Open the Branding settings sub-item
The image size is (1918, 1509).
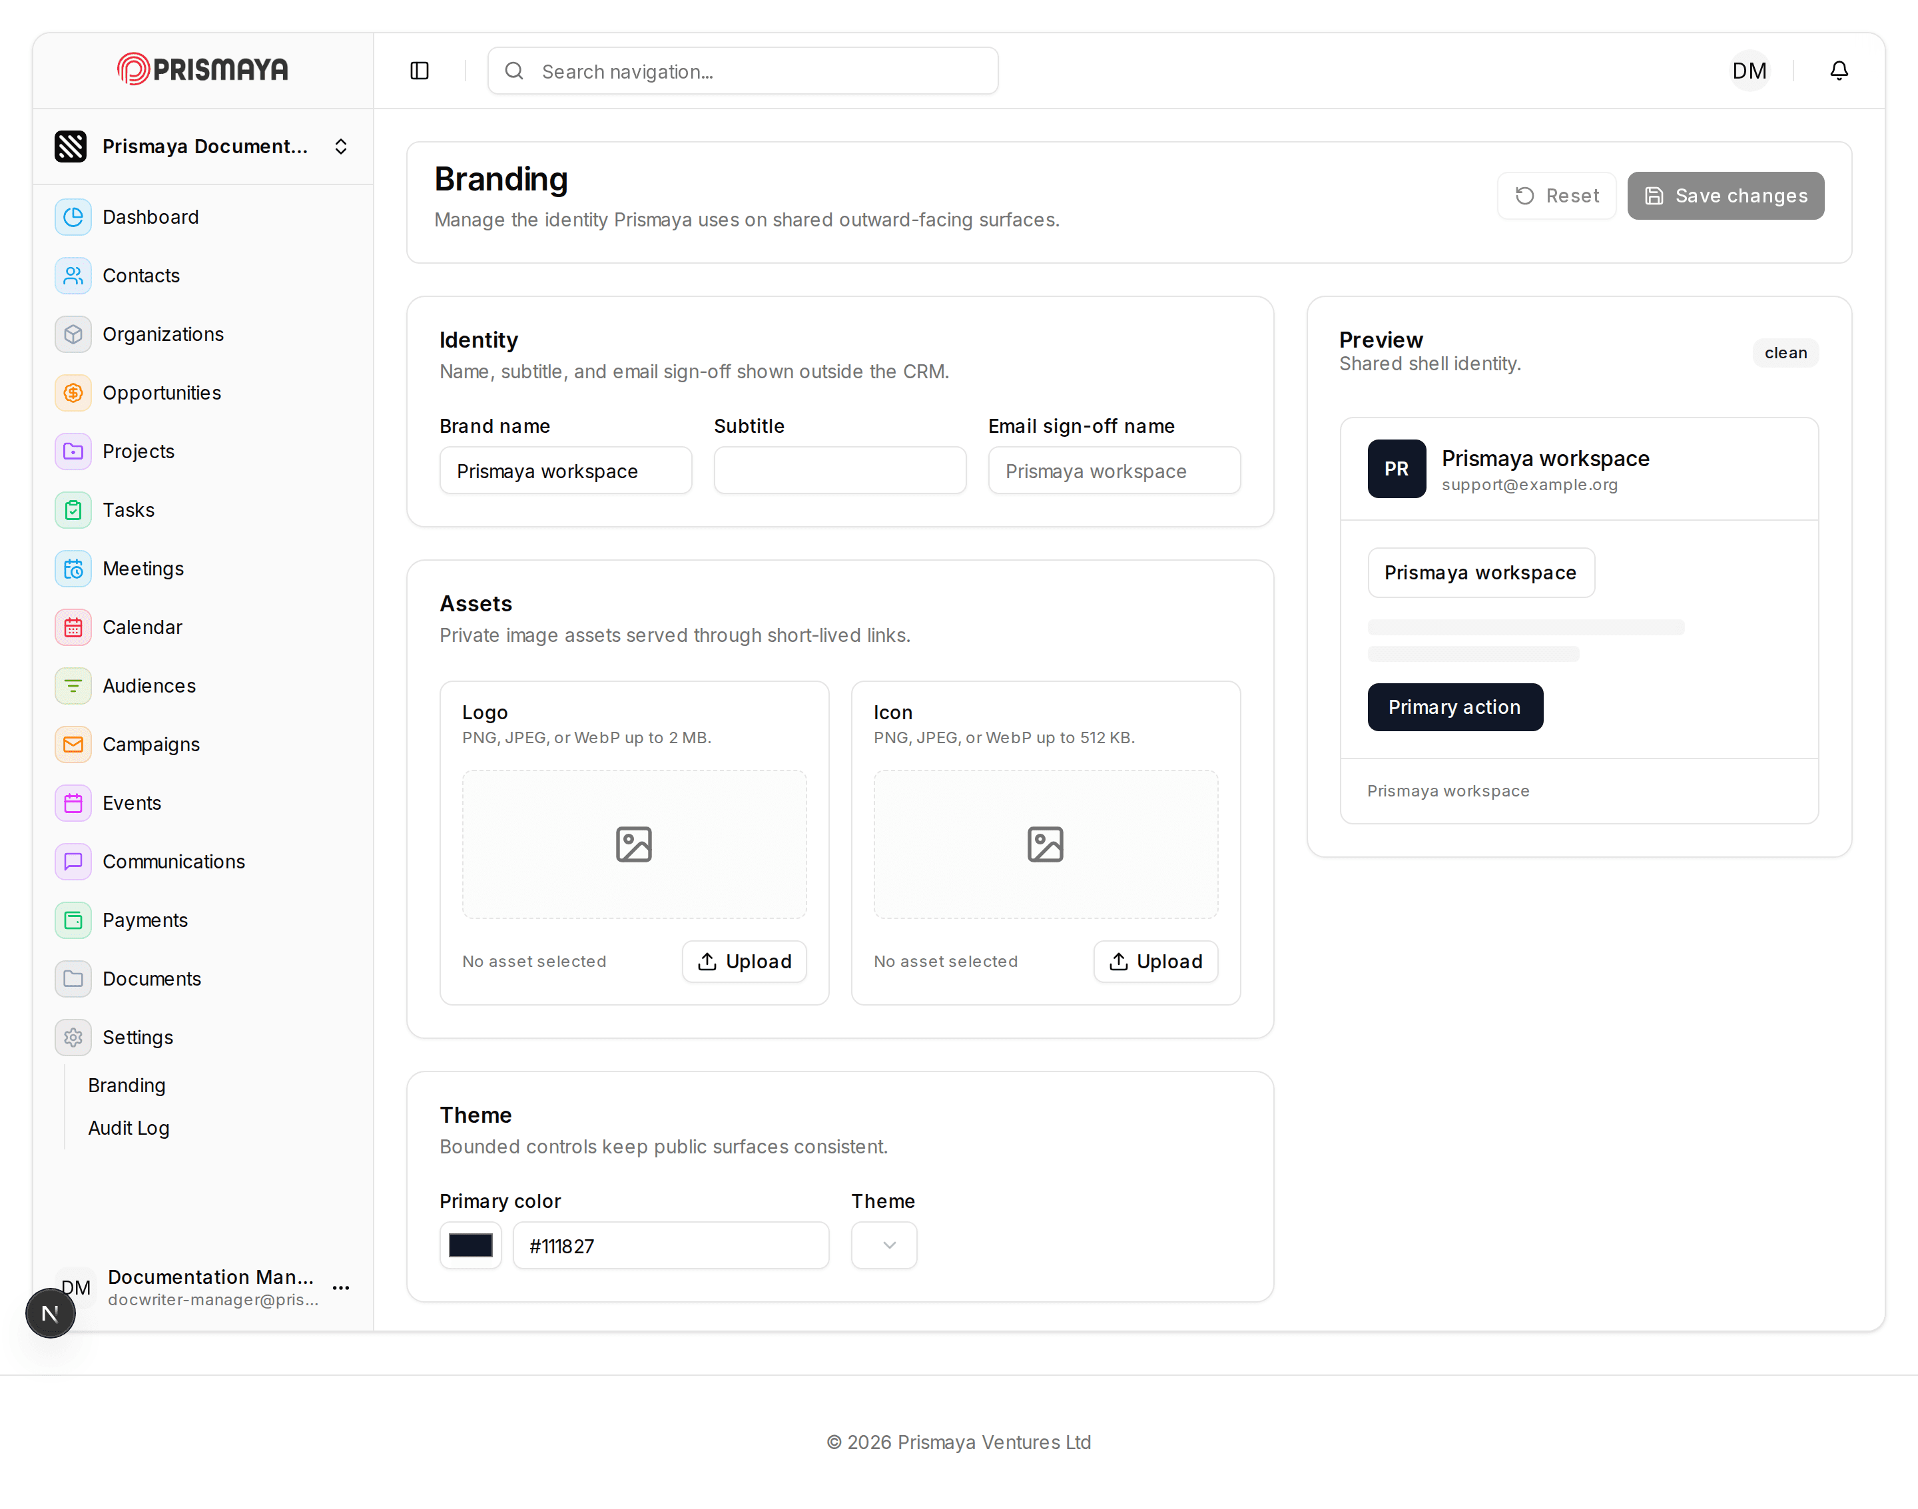point(127,1086)
